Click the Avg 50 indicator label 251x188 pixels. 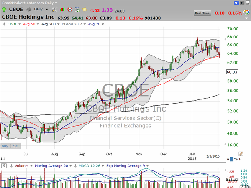[x=29, y=24]
